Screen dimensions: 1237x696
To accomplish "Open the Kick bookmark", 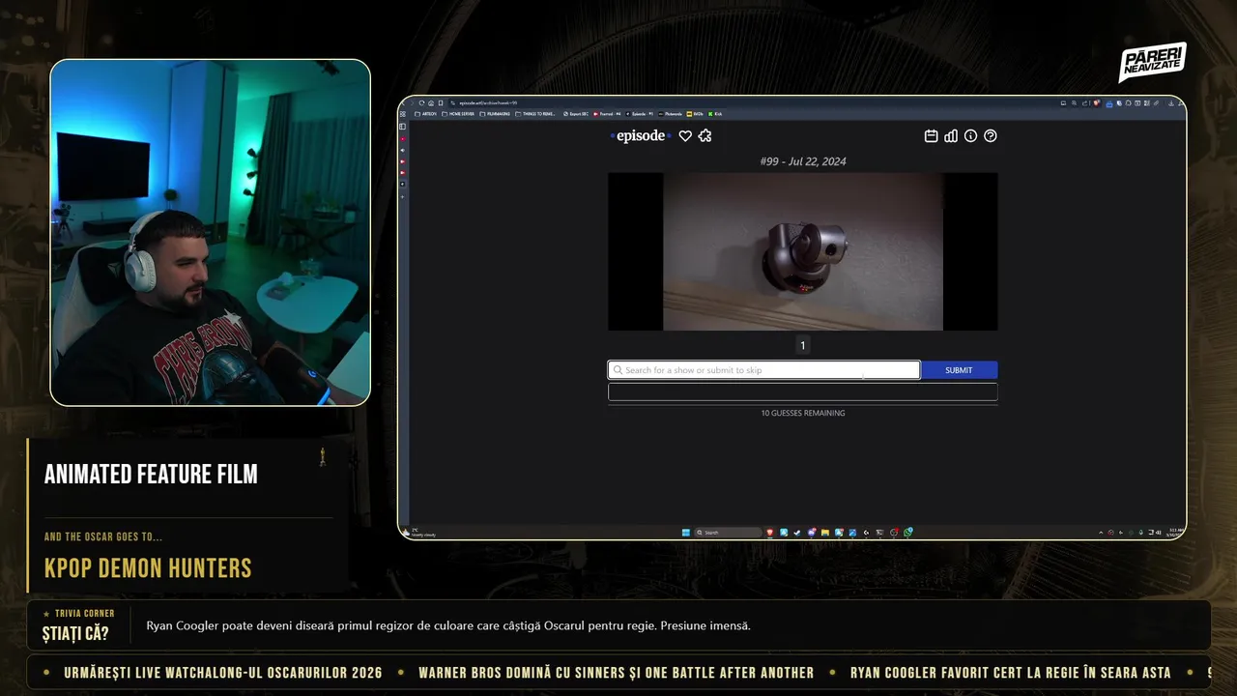I will click(x=715, y=114).
